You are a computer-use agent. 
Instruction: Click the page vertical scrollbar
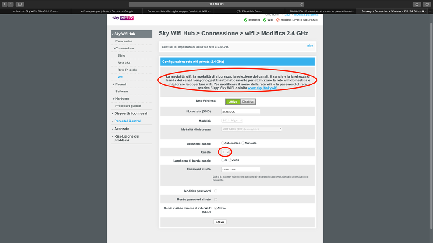pos(431,125)
